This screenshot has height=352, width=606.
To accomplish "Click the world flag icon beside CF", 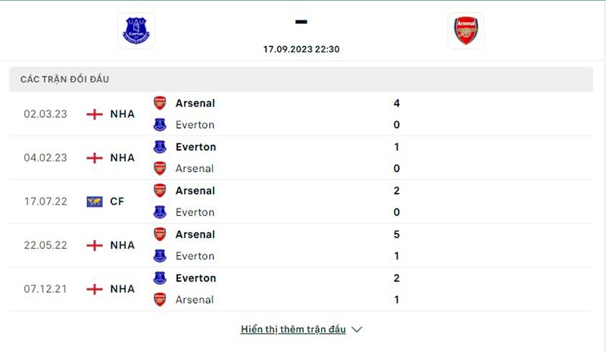I will tap(95, 201).
